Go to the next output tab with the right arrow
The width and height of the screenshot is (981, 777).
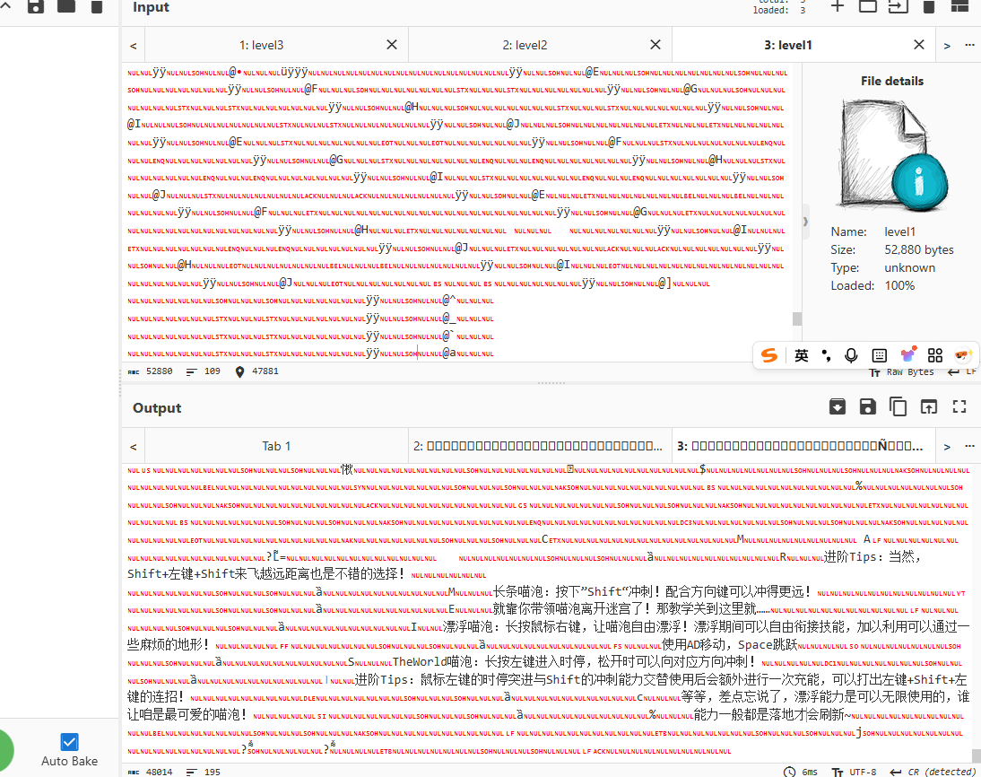[x=947, y=447]
